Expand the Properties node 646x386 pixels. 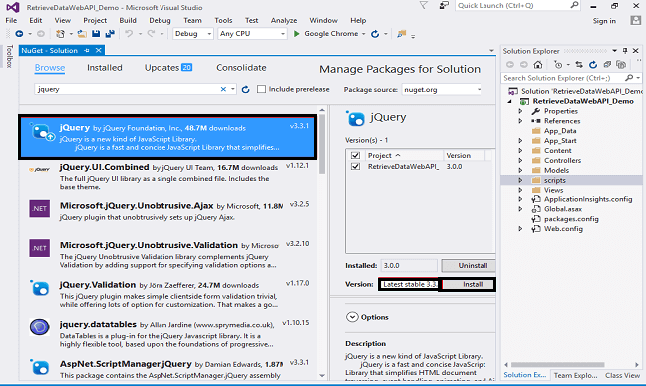pos(520,111)
